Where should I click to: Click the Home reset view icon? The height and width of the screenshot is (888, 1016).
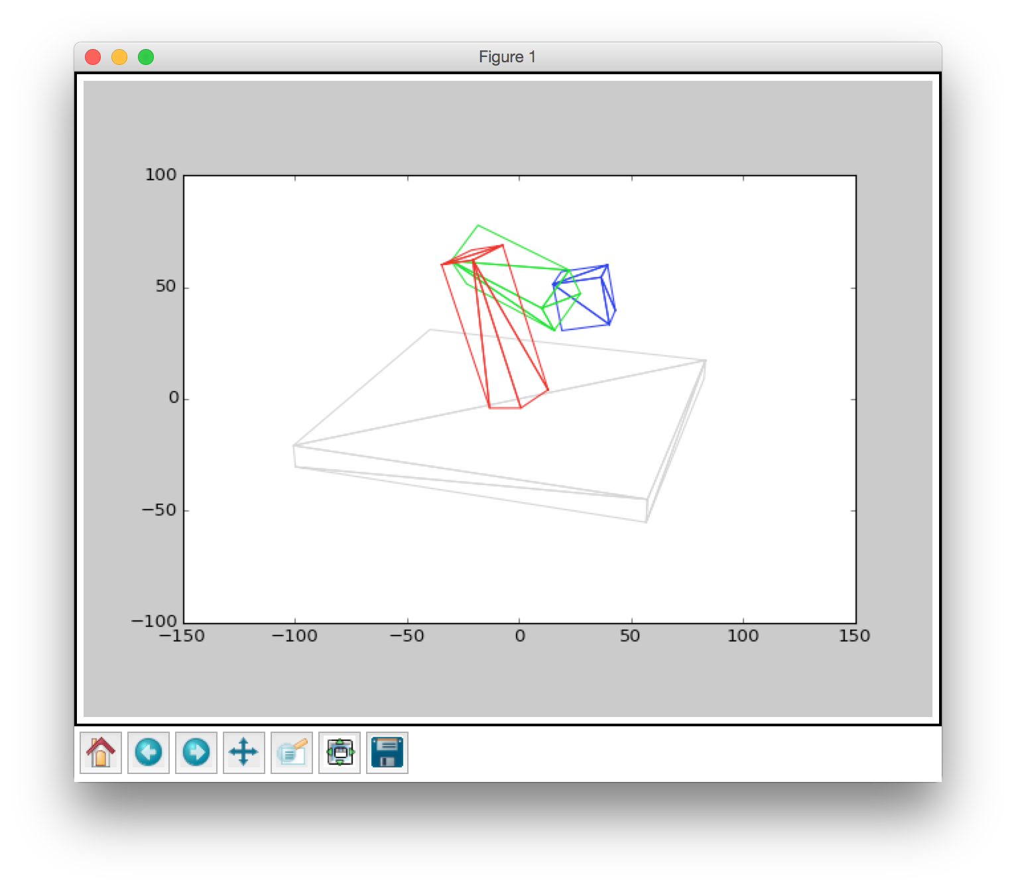101,753
